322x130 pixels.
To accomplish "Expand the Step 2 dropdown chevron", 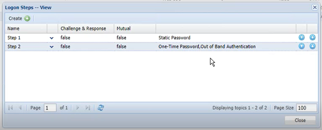I will (52, 47).
